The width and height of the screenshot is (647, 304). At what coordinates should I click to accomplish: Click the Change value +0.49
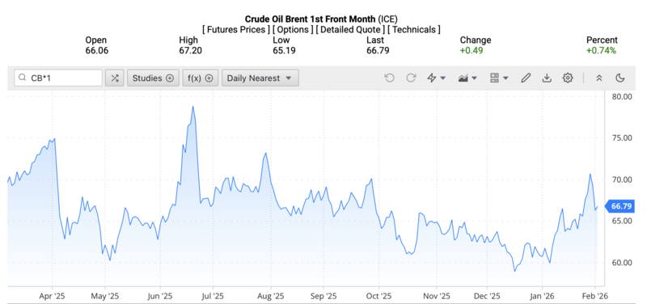click(x=472, y=51)
